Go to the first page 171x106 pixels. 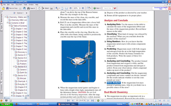click(x=68, y=100)
